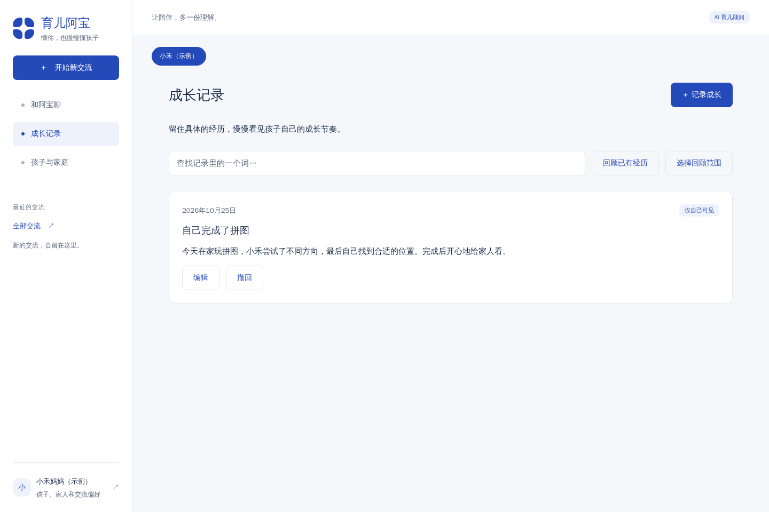The height and width of the screenshot is (512, 769).
Task: Open the 自己完成了拼图 record title
Action: (216, 230)
